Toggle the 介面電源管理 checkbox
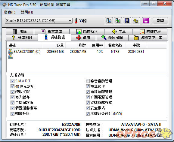The width and height of the screenshot is (174, 142). (88, 97)
